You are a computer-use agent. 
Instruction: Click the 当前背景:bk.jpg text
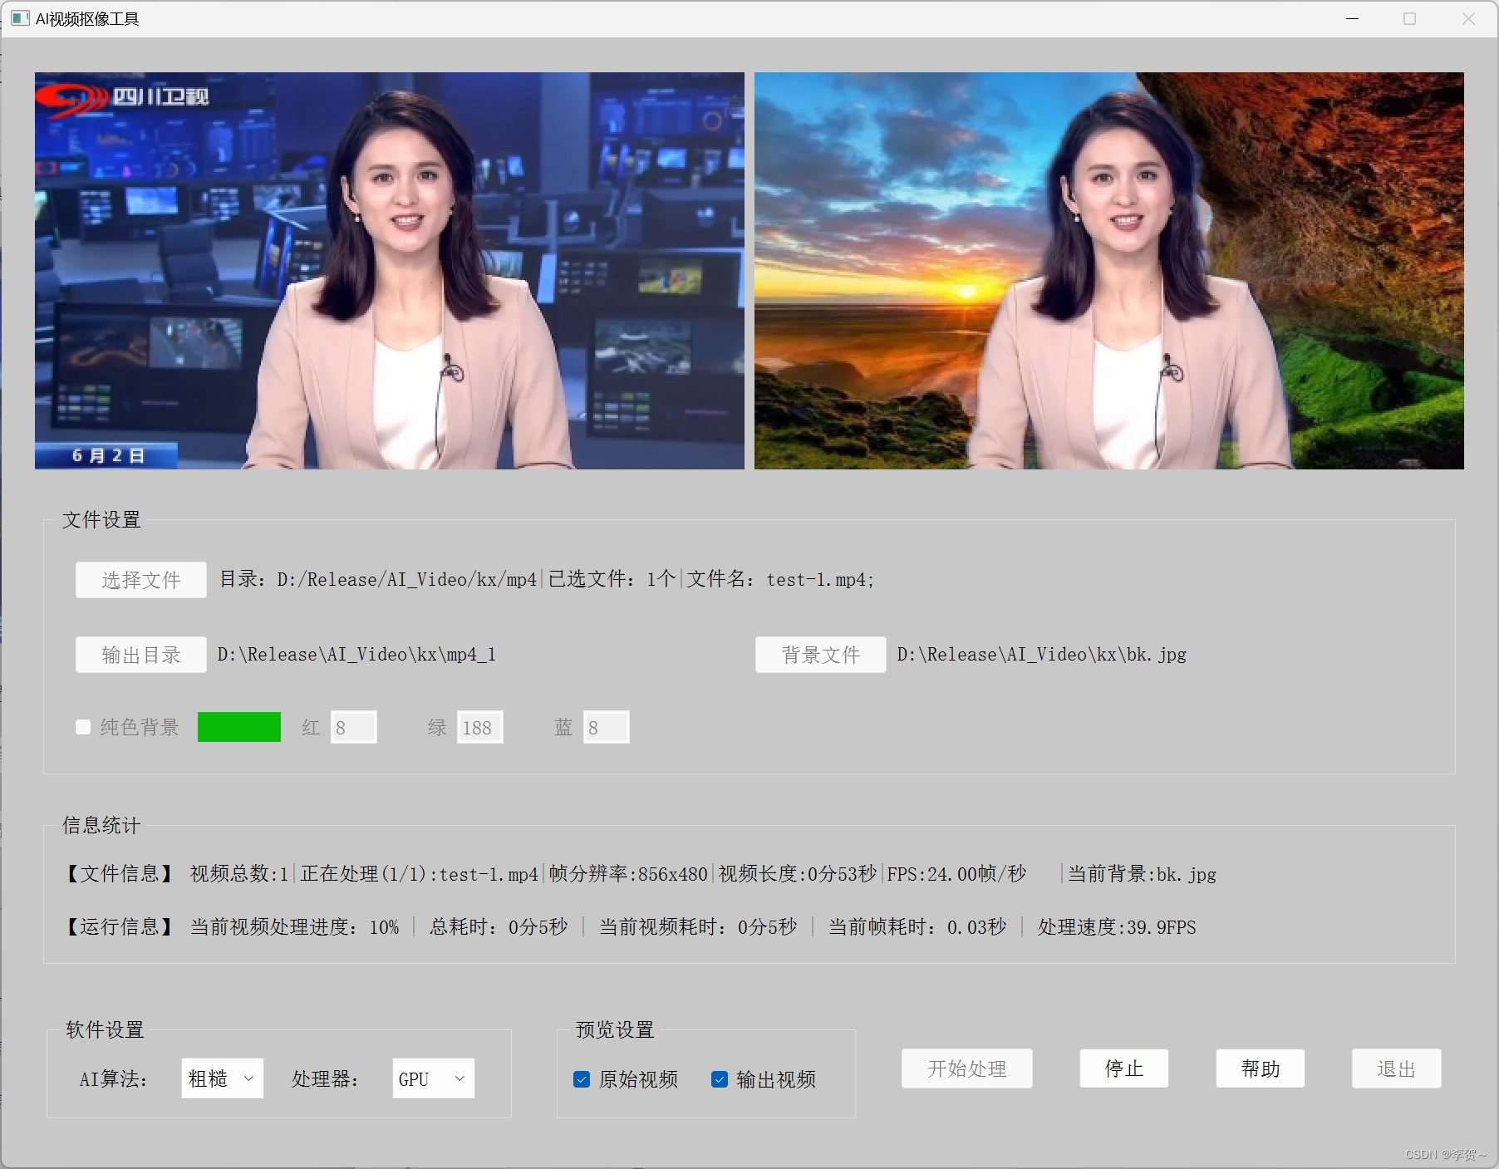1142,874
